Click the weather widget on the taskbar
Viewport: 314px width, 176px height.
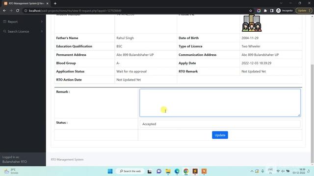pos(12,171)
